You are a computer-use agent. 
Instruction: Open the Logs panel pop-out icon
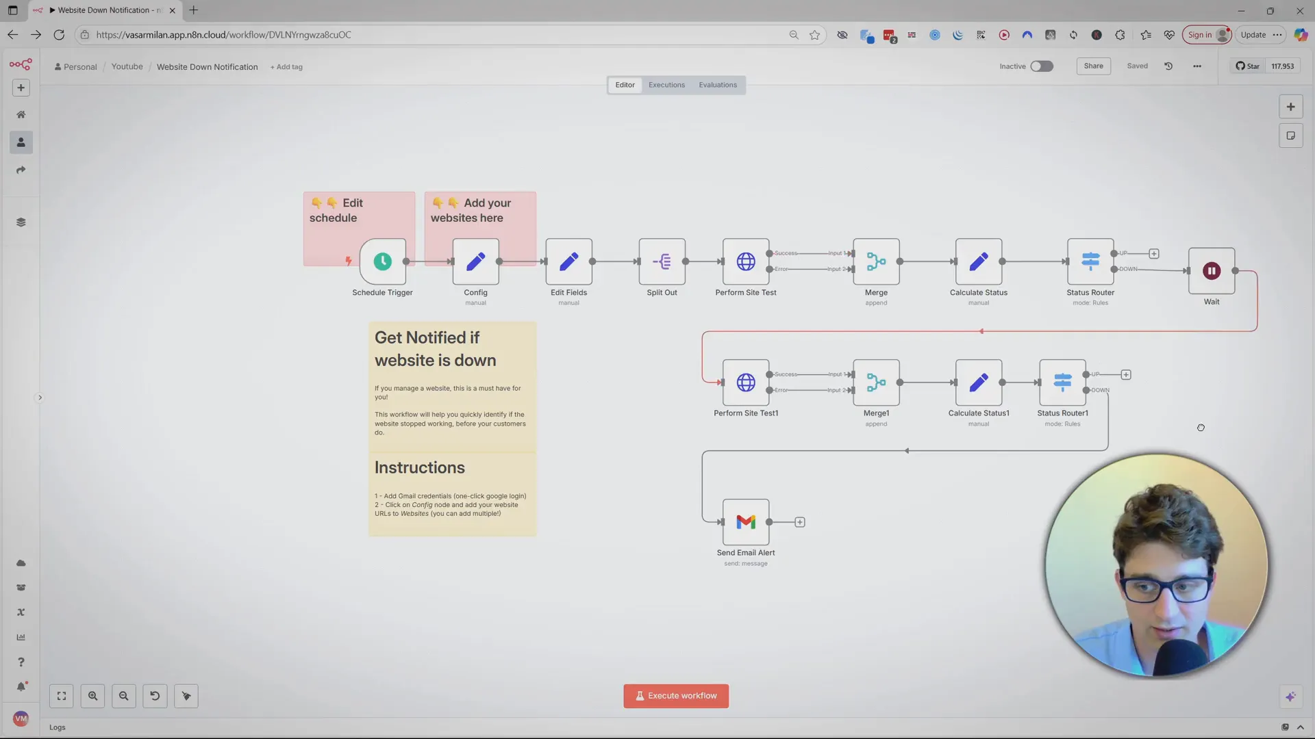coord(1285,727)
